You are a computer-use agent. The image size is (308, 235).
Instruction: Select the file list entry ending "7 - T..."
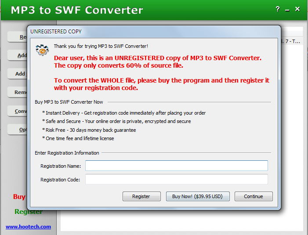(x=292, y=41)
